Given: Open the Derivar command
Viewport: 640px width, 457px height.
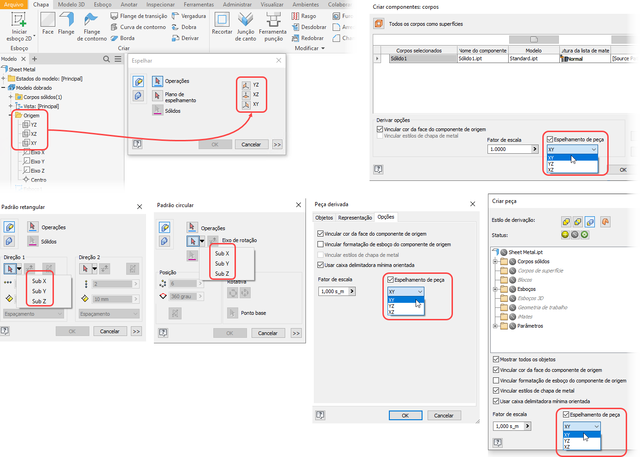Looking at the screenshot, I should [x=185, y=38].
